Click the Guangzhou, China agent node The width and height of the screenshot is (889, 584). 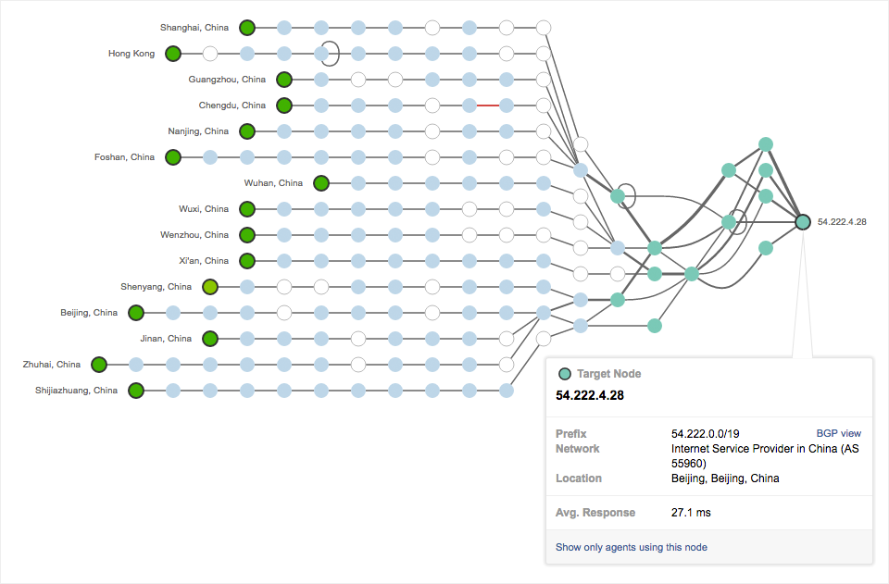[x=284, y=80]
